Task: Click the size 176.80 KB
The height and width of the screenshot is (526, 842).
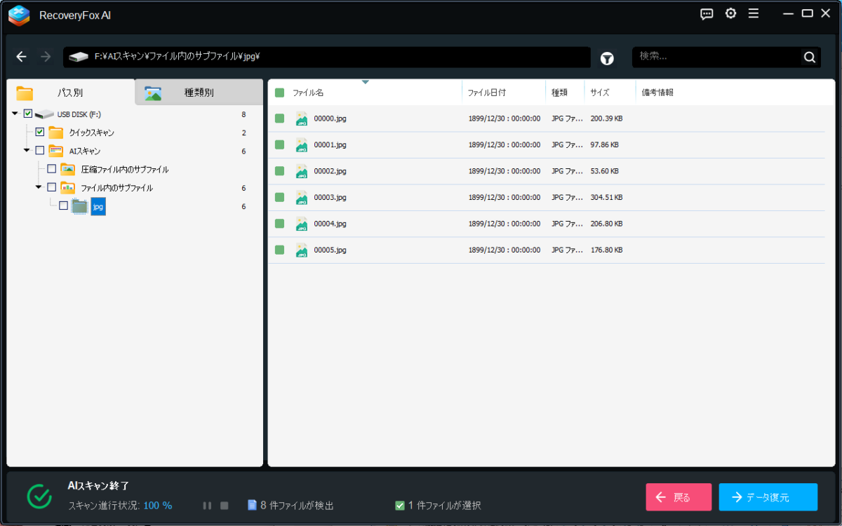Action: click(x=607, y=250)
